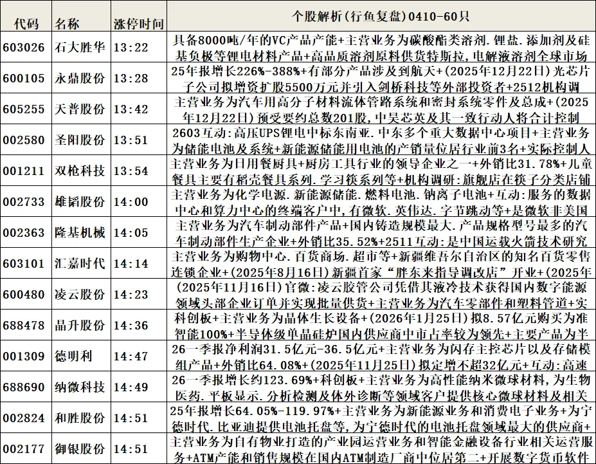Viewport: 596px width, 464px height.
Task: Select stock code 002733
Action: [x=24, y=201]
